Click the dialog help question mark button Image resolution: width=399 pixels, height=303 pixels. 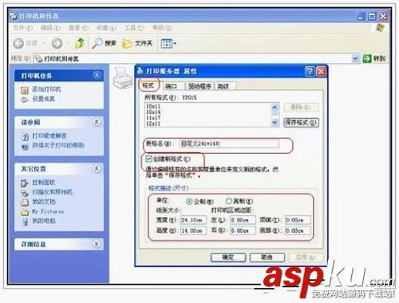click(x=310, y=71)
